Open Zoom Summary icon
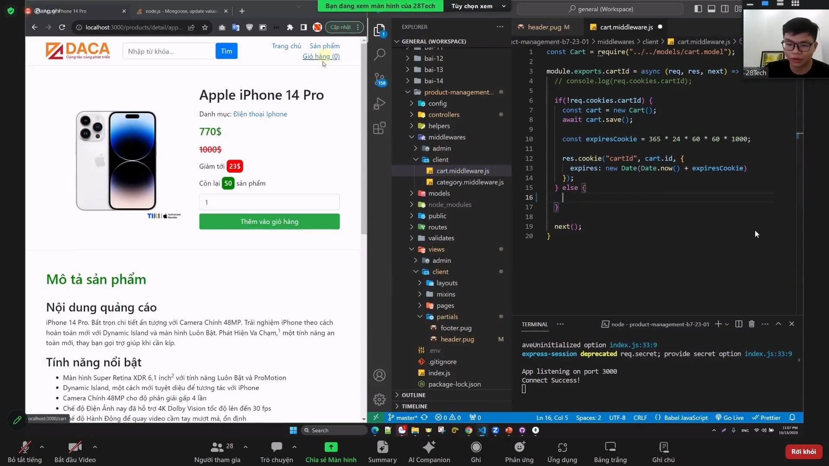Image resolution: width=829 pixels, height=466 pixels. pos(382,452)
